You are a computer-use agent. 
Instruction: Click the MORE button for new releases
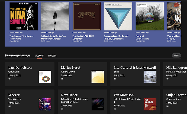(x=176, y=56)
